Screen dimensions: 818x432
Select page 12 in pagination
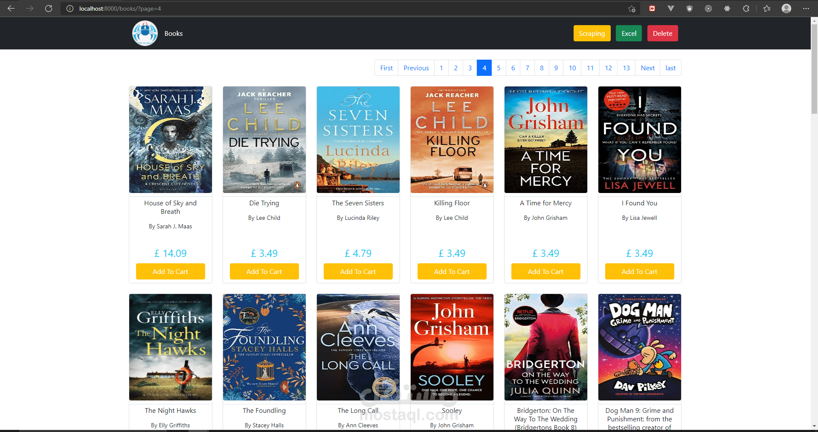pos(608,68)
